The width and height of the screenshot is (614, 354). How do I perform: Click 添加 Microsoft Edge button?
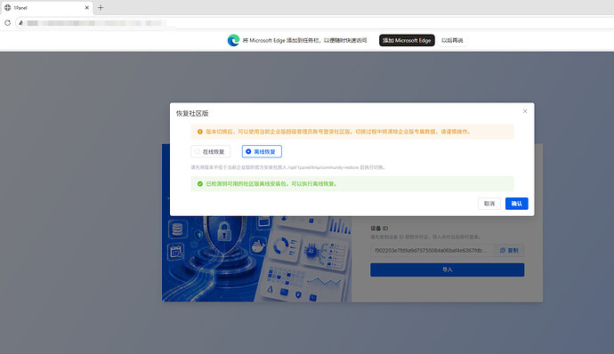tap(407, 40)
